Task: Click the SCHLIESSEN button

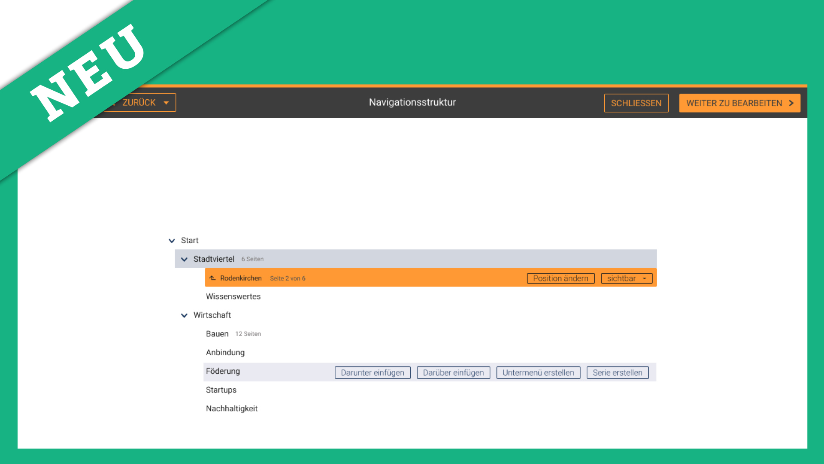Action: tap(636, 103)
